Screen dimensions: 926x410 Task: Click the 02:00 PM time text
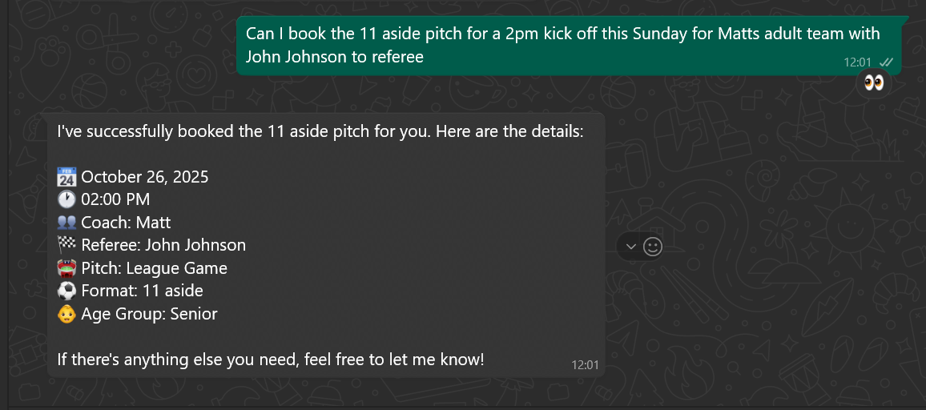[x=115, y=199]
